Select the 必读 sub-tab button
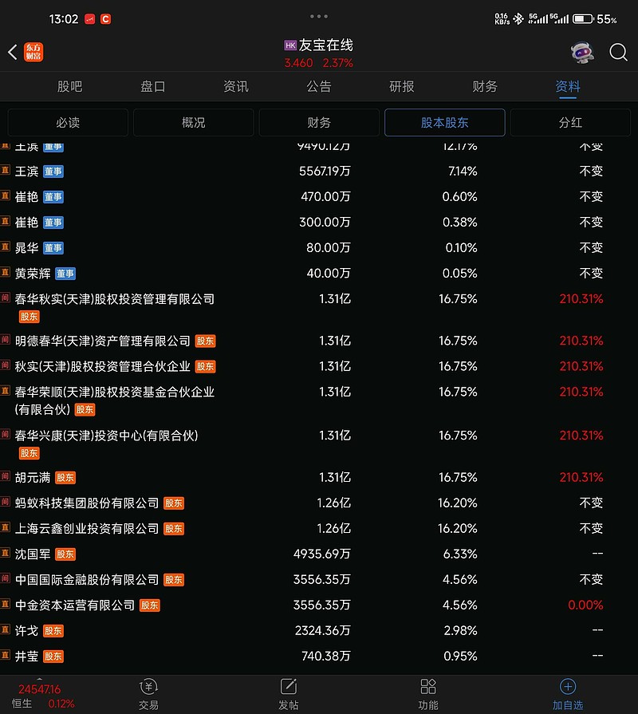 click(68, 123)
